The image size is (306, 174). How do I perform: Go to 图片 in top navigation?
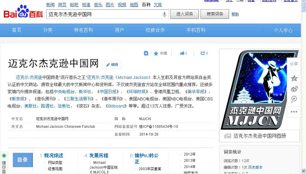pos(110,5)
